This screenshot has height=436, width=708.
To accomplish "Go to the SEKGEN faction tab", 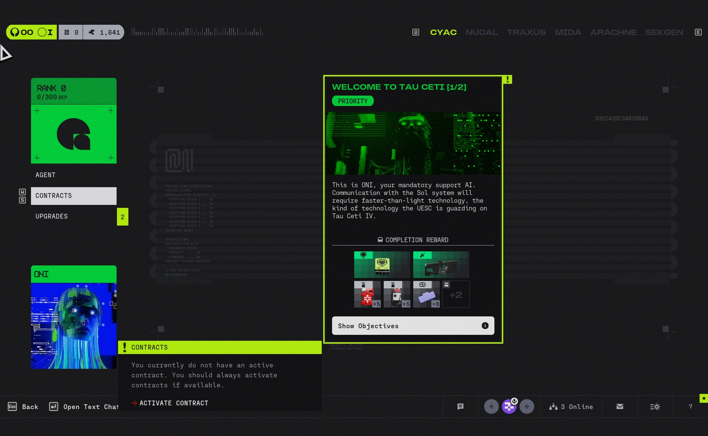I will point(664,32).
